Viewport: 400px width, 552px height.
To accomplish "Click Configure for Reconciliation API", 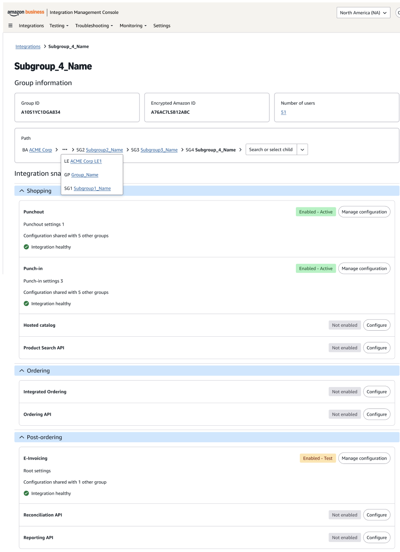I will (x=376, y=515).
